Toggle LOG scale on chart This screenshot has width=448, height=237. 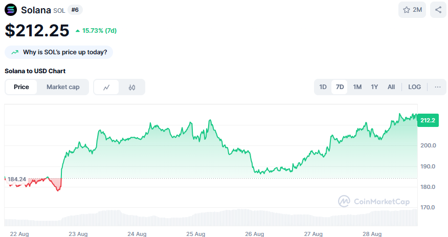pos(414,87)
